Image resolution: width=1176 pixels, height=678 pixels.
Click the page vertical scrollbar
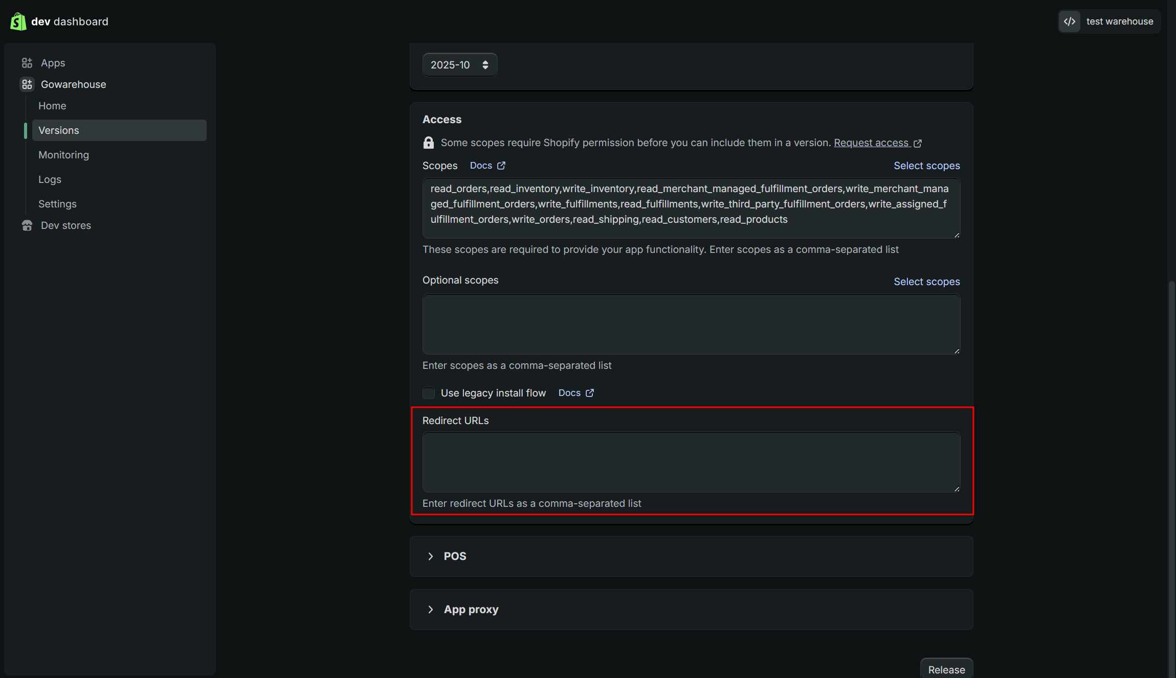[1172, 460]
